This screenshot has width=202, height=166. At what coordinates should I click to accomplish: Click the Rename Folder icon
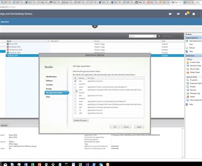pyautogui.click(x=188, y=66)
